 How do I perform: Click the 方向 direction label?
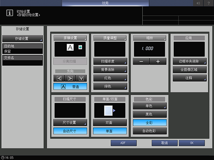(x=70, y=71)
